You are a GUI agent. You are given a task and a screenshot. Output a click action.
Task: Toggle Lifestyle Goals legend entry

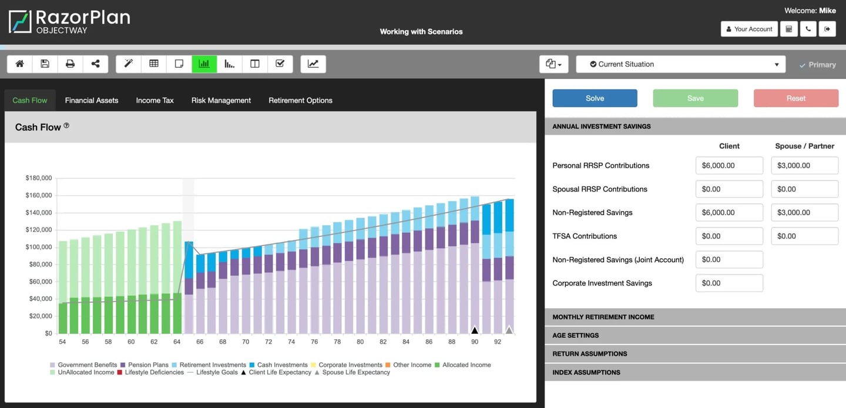[x=212, y=372]
